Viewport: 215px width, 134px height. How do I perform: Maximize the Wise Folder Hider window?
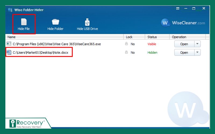click(193, 9)
